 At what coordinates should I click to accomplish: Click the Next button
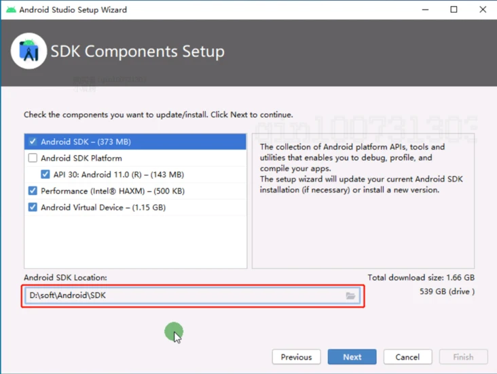tap(352, 357)
